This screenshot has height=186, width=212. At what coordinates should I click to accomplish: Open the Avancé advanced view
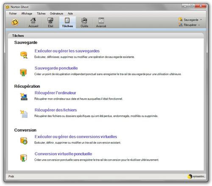tap(101, 22)
